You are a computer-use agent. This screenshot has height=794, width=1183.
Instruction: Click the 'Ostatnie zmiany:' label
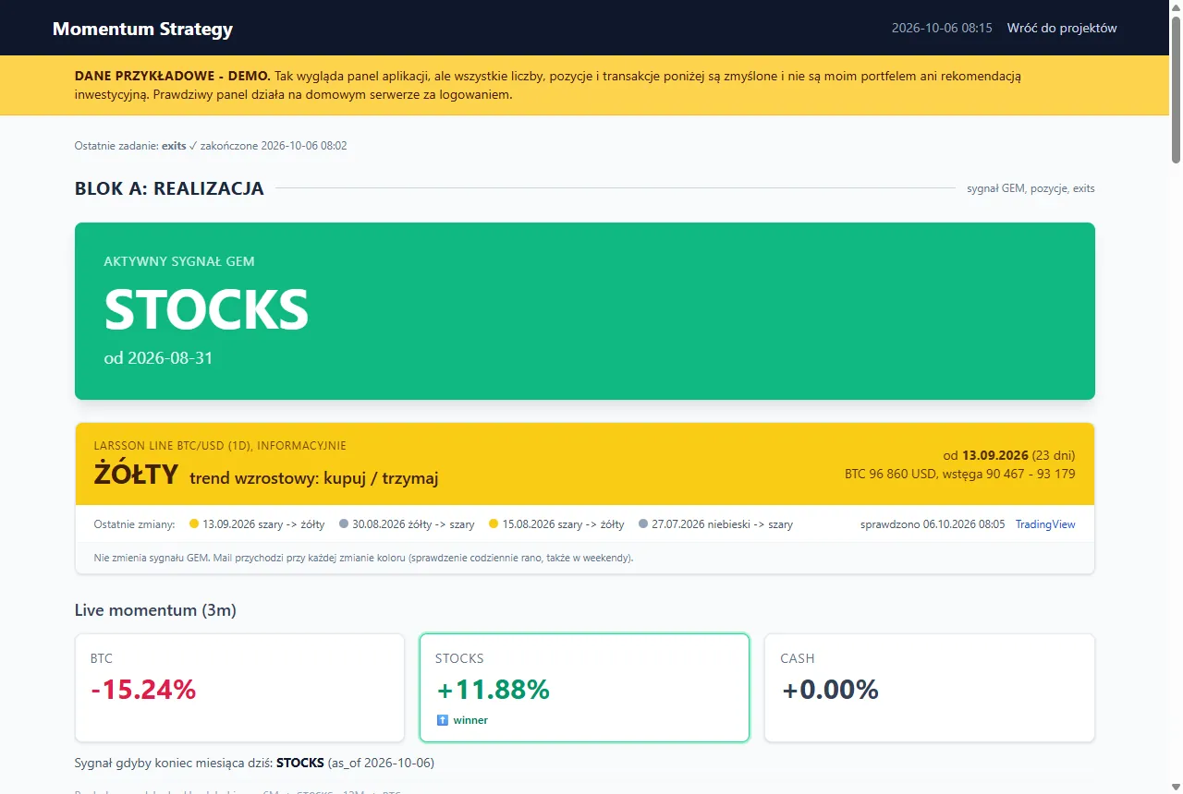(x=134, y=524)
